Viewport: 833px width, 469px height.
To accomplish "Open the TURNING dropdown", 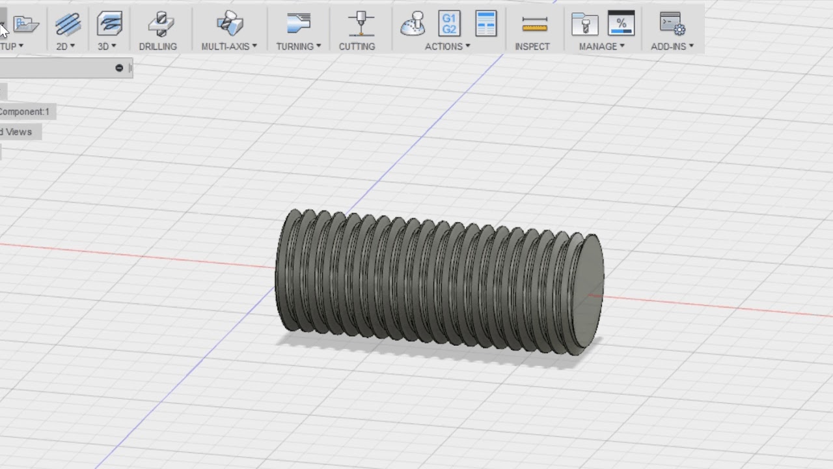I will click(299, 46).
